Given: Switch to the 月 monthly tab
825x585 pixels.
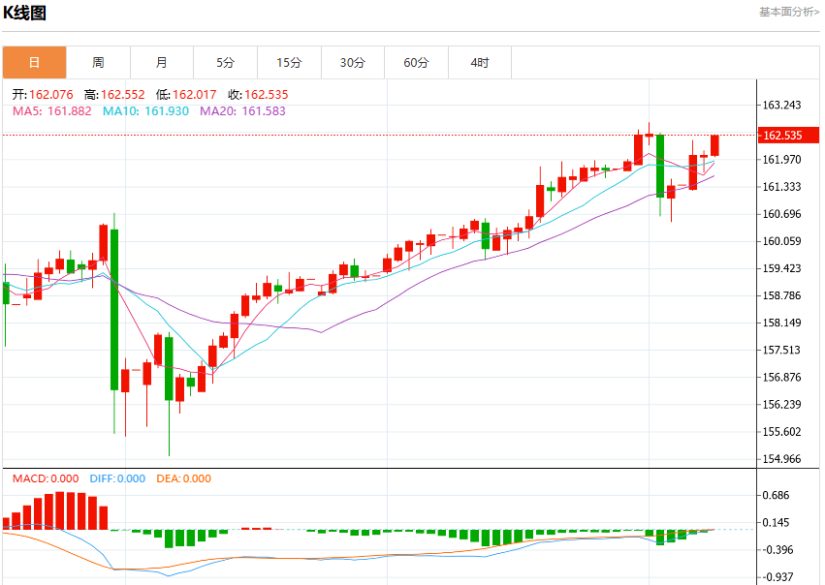Looking at the screenshot, I should (x=162, y=63).
